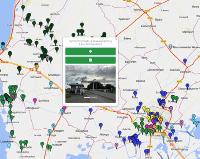200x159 pixels.
Task: Click the blue marker above Oosthem
Action: (x=120, y=133)
